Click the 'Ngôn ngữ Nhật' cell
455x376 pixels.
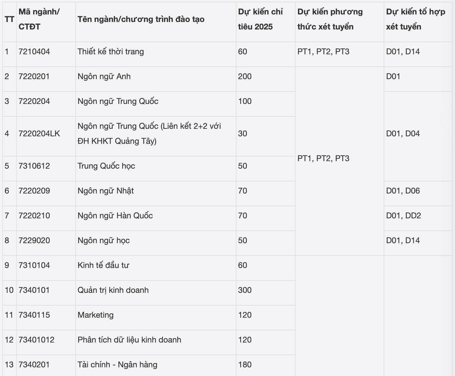[x=106, y=191]
